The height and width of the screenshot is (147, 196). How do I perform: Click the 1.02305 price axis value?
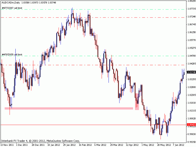[192, 95]
